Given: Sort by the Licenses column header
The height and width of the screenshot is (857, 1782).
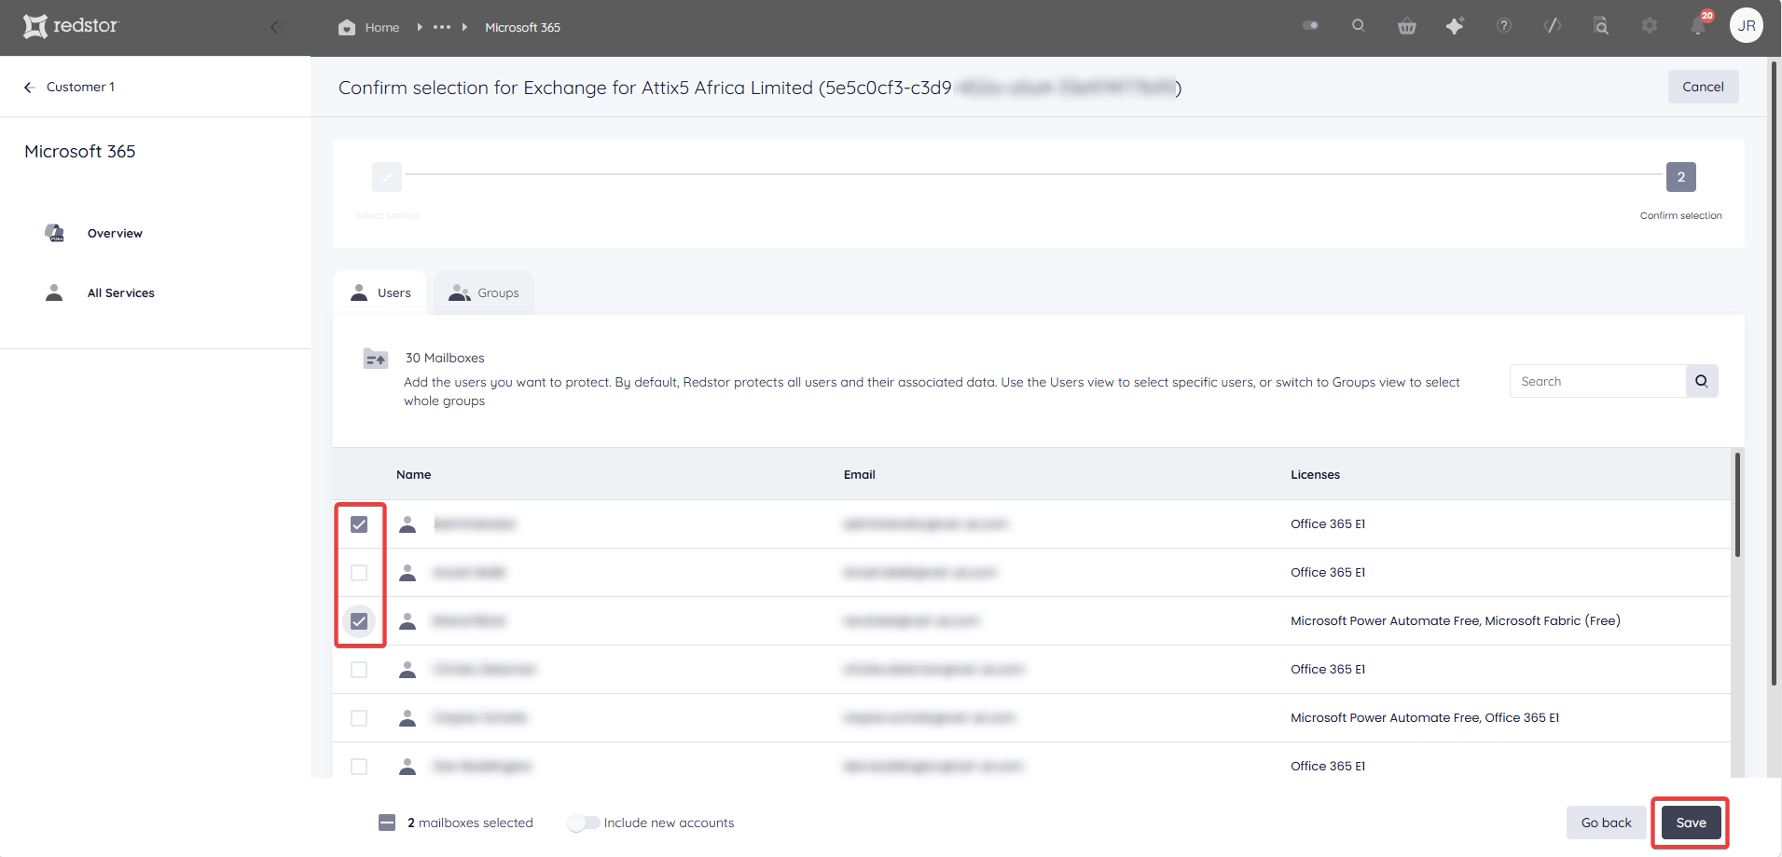Looking at the screenshot, I should point(1315,475).
